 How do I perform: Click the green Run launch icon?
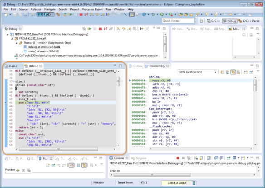162,15
